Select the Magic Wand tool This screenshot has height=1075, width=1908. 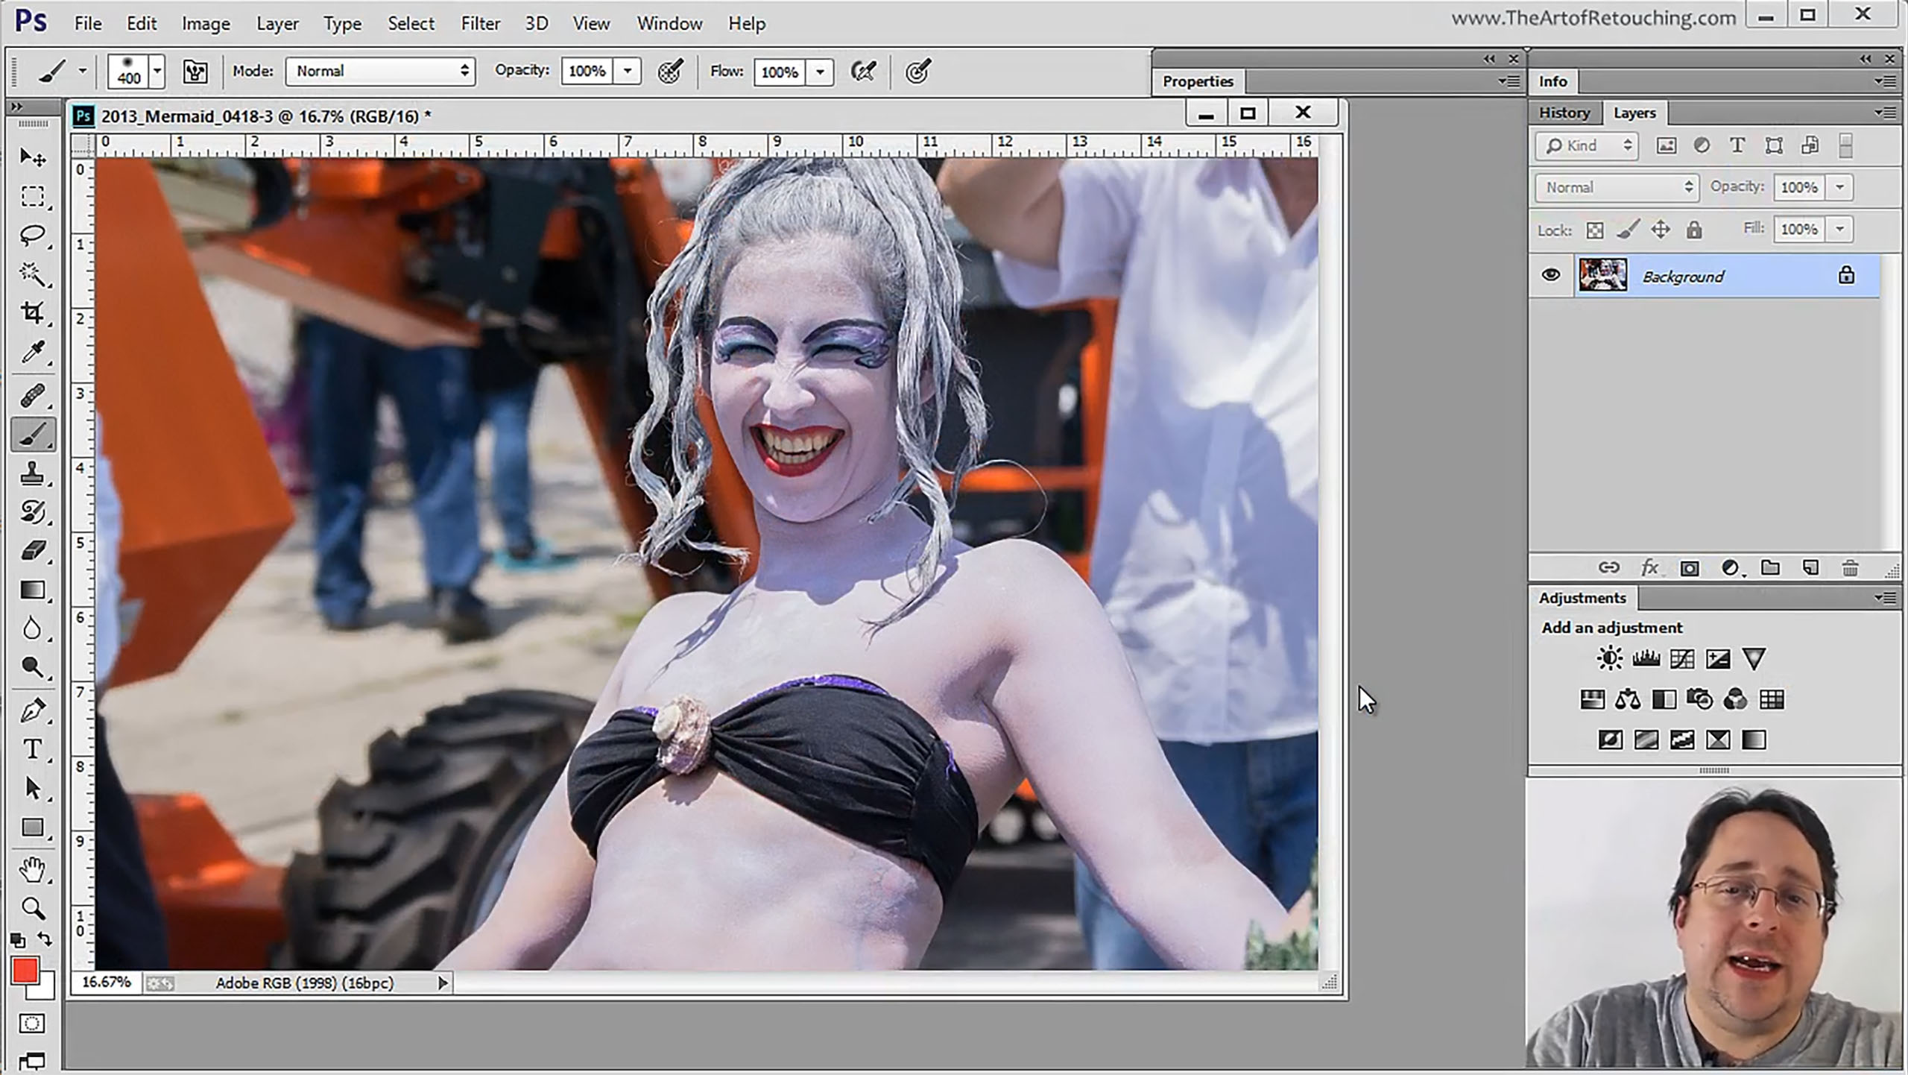tap(32, 274)
